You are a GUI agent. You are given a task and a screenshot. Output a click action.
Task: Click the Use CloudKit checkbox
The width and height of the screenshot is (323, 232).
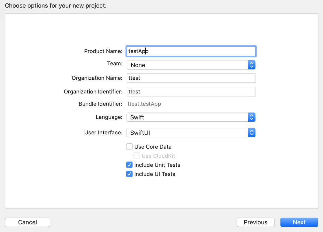[137, 156]
